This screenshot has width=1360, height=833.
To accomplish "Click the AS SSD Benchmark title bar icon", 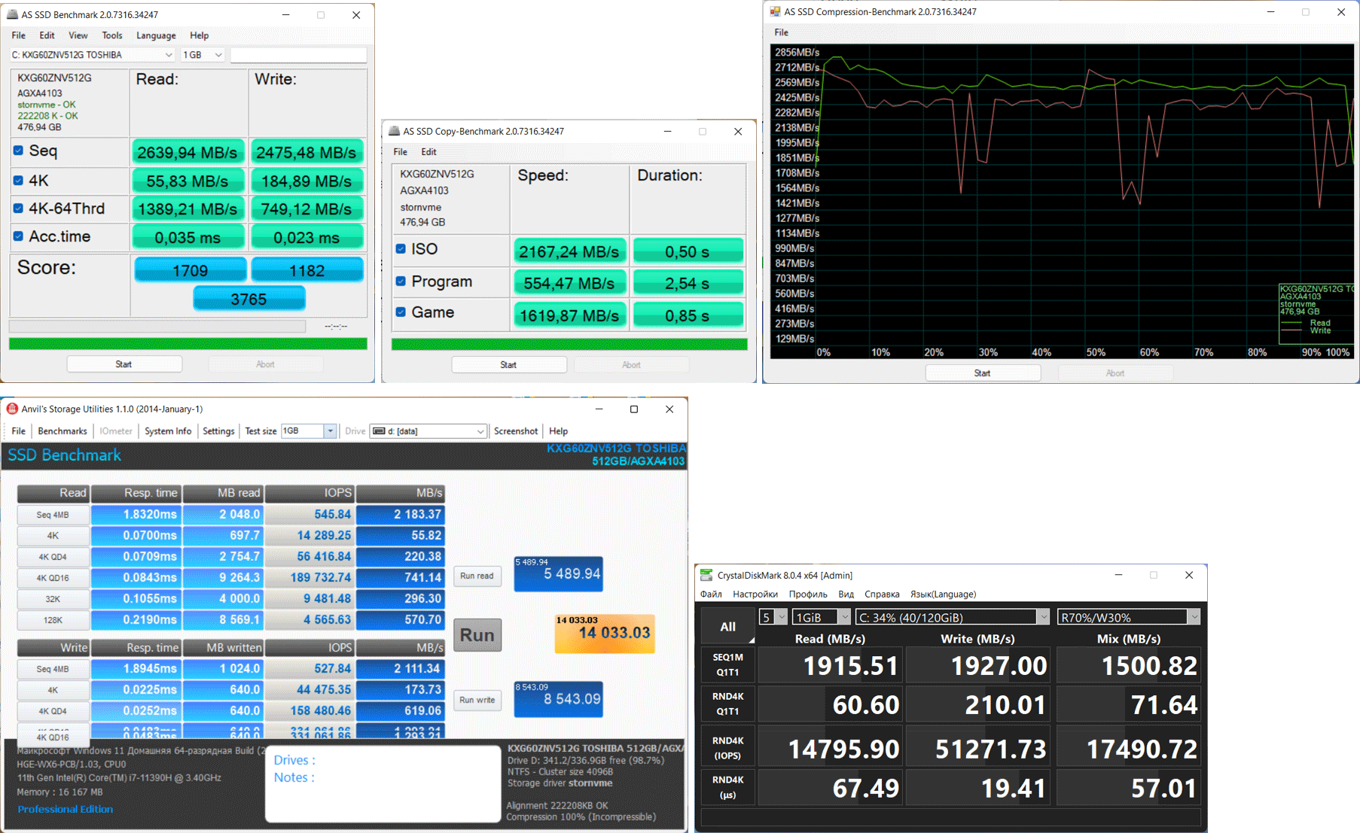I will point(12,14).
